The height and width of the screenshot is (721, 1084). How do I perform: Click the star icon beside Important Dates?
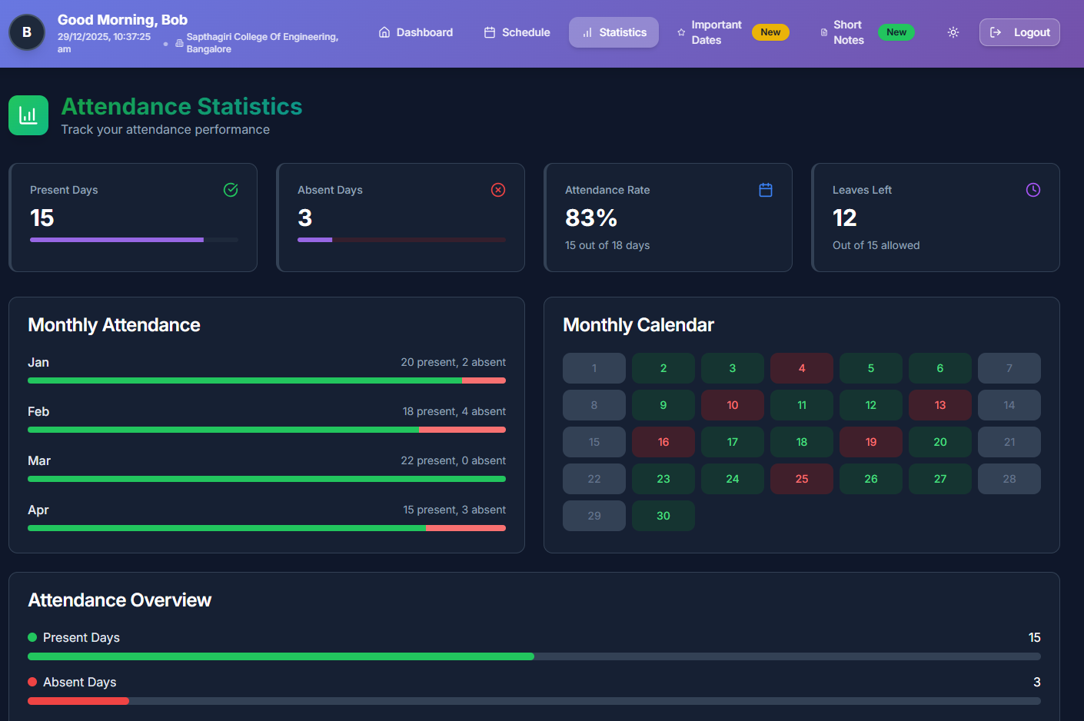[680, 32]
